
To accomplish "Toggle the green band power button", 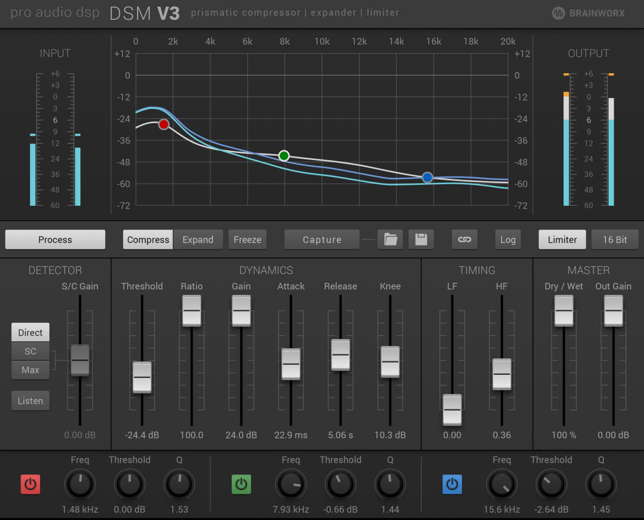I will point(241,484).
